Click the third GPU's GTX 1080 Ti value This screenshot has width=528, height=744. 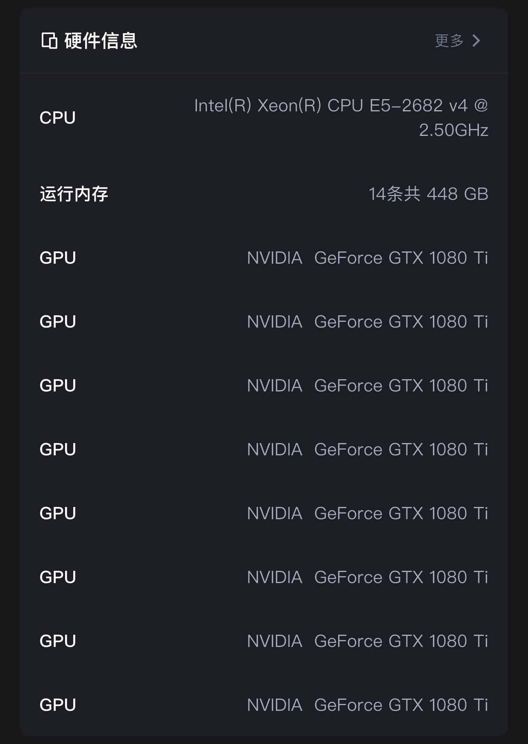pyautogui.click(x=367, y=386)
